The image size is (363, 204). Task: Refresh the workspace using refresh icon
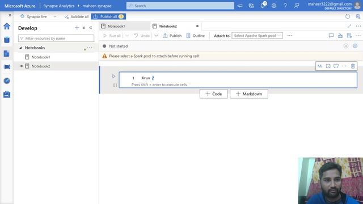pos(348,16)
